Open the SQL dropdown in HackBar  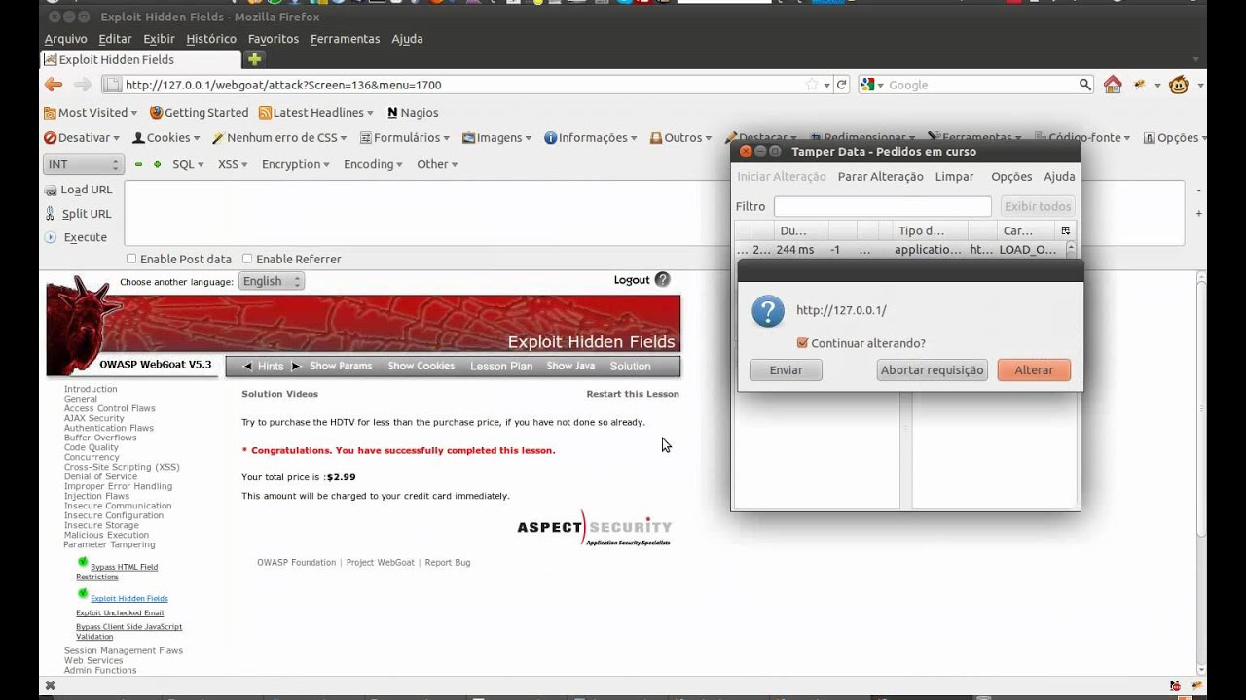pyautogui.click(x=188, y=164)
